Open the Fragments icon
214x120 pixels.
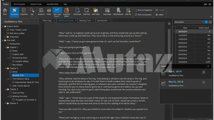click(24, 12)
